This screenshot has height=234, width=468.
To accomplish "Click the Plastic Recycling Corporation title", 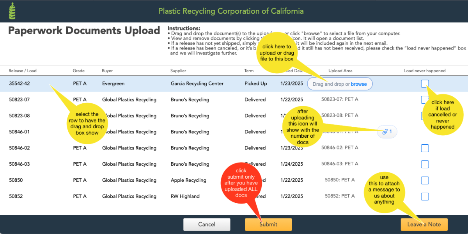I will click(x=230, y=11).
